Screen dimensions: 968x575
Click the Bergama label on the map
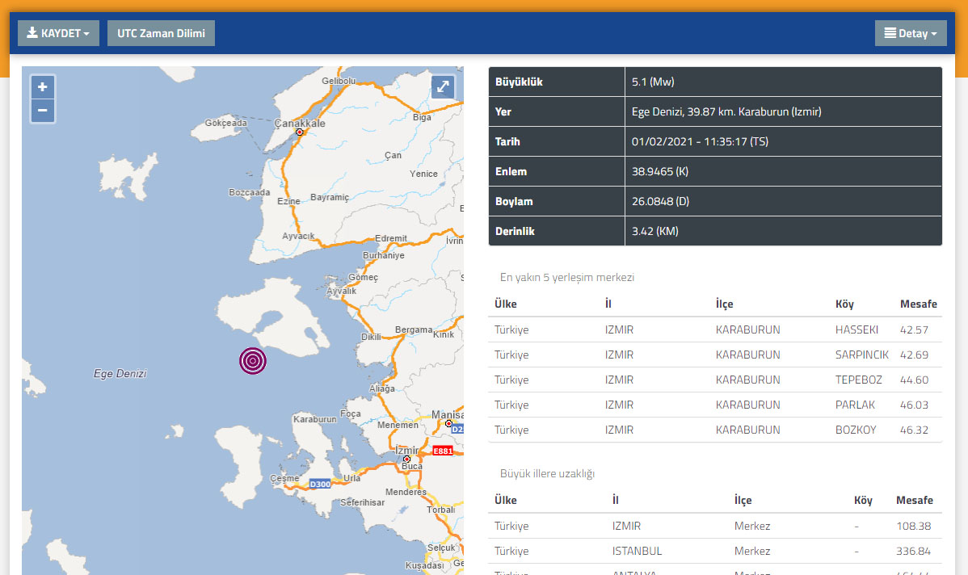tap(414, 330)
